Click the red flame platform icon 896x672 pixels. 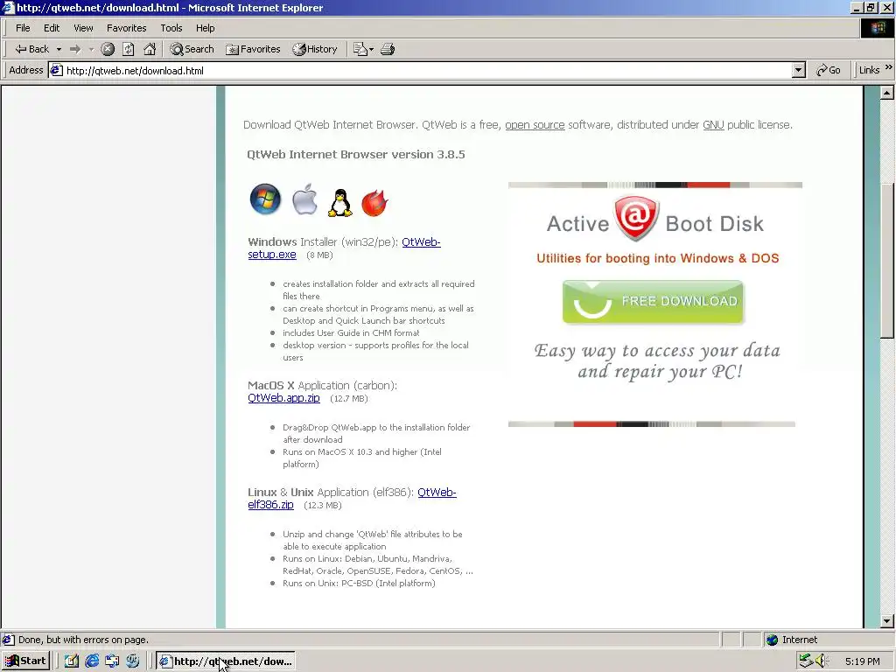tap(374, 202)
